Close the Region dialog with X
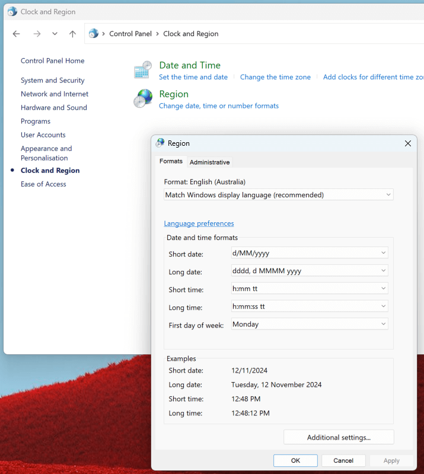Image resolution: width=424 pixels, height=474 pixels. coord(408,143)
